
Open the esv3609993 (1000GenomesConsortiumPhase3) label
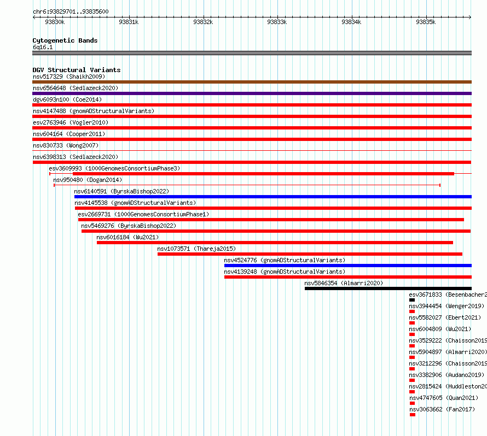114,168
